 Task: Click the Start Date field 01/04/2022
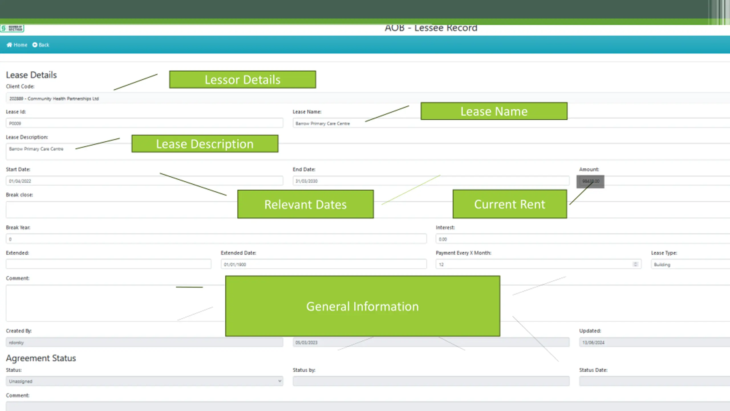(x=145, y=181)
